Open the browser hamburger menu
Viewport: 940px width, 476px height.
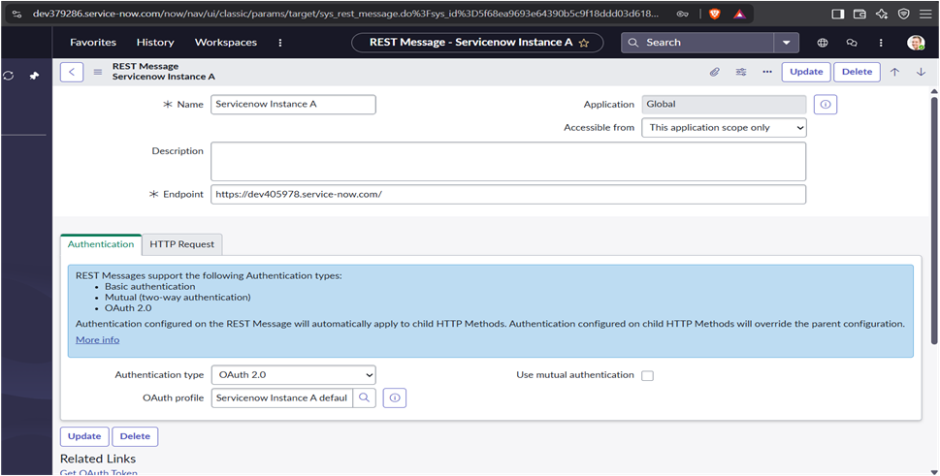[x=925, y=14]
